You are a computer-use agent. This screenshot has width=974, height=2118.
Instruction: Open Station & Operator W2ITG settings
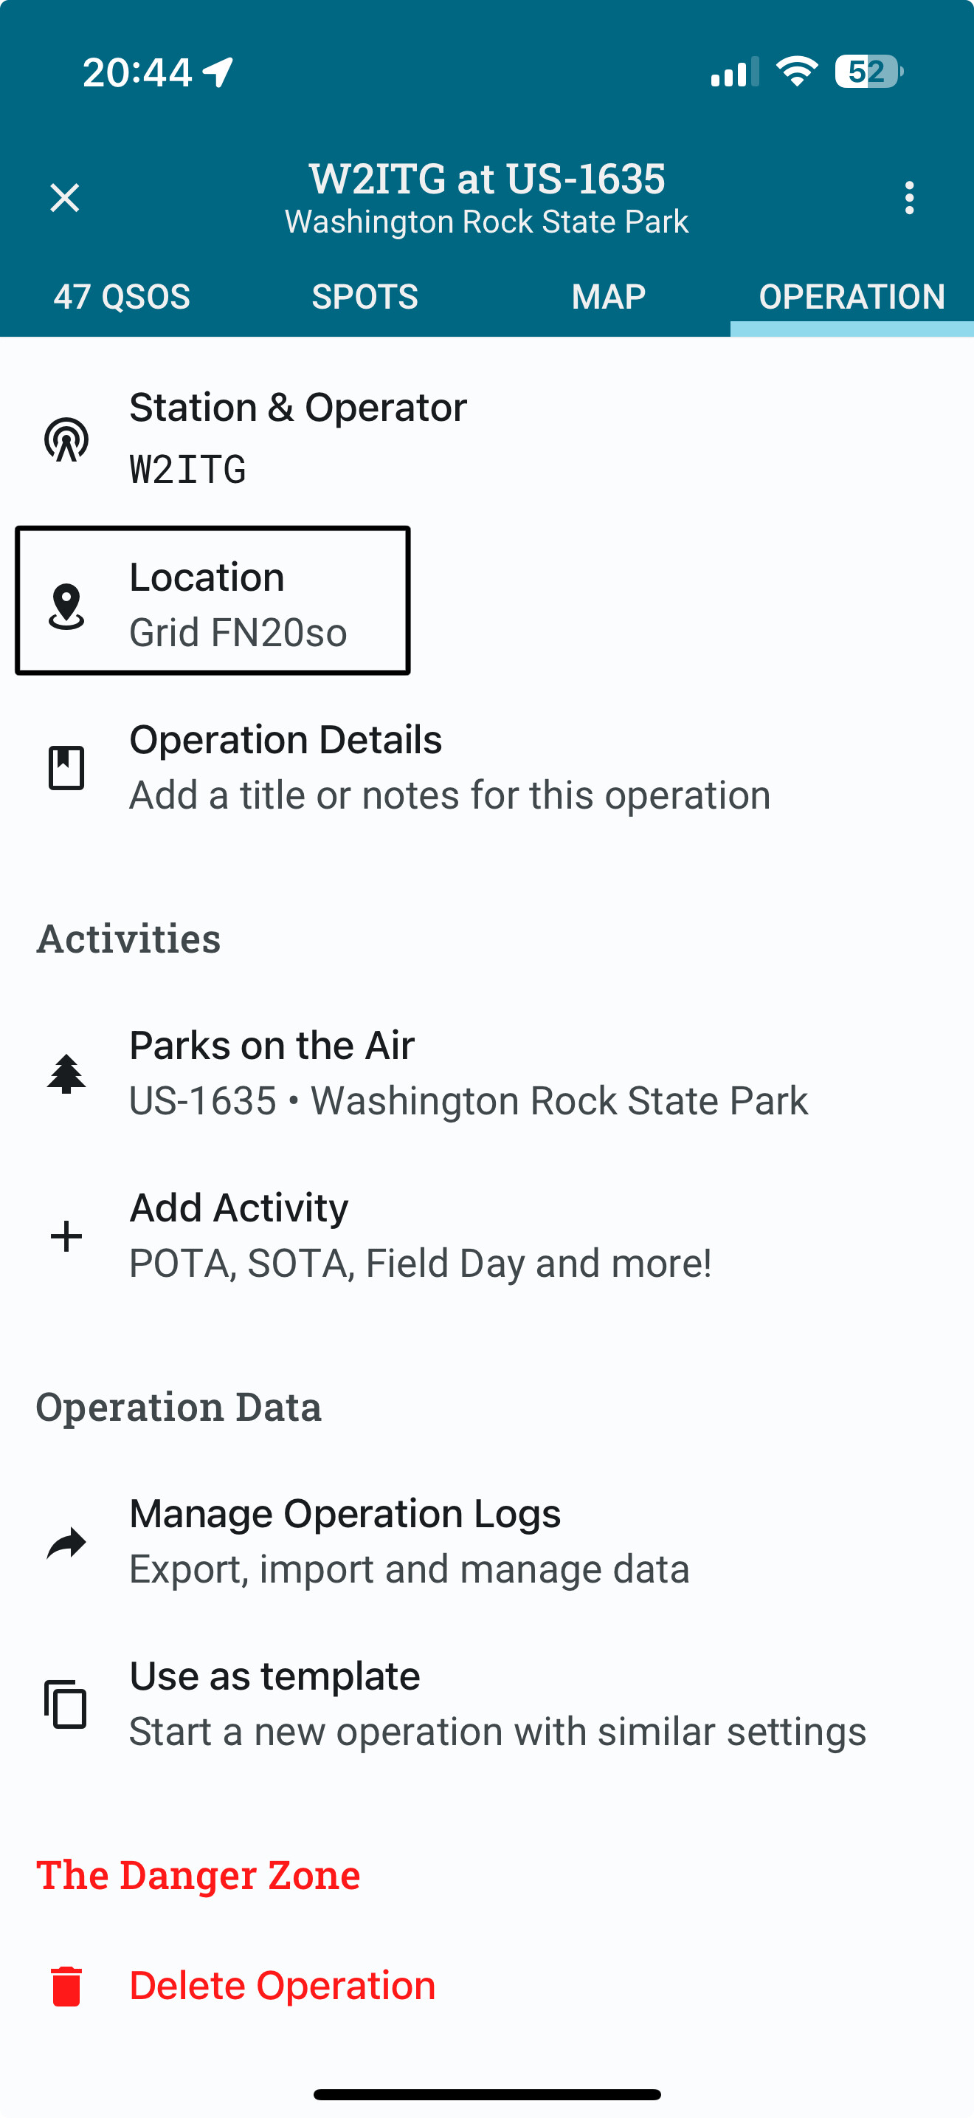tap(298, 438)
